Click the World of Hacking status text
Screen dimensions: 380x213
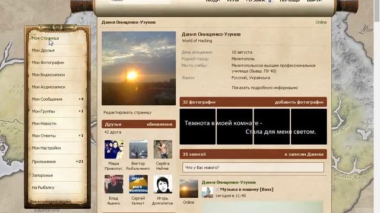(197, 41)
